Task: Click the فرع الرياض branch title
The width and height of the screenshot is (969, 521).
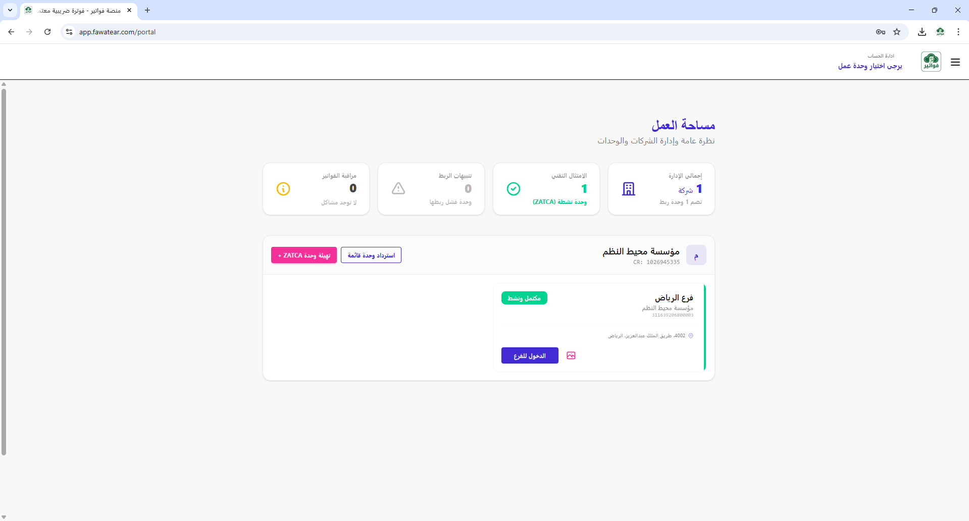Action: [x=674, y=298]
